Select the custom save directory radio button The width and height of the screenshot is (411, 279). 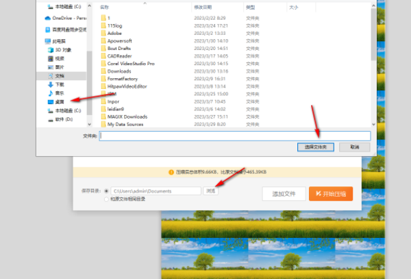coord(106,191)
